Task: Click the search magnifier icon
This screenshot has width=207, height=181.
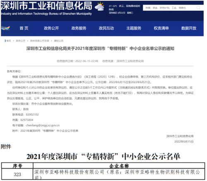Action: (x=198, y=8)
